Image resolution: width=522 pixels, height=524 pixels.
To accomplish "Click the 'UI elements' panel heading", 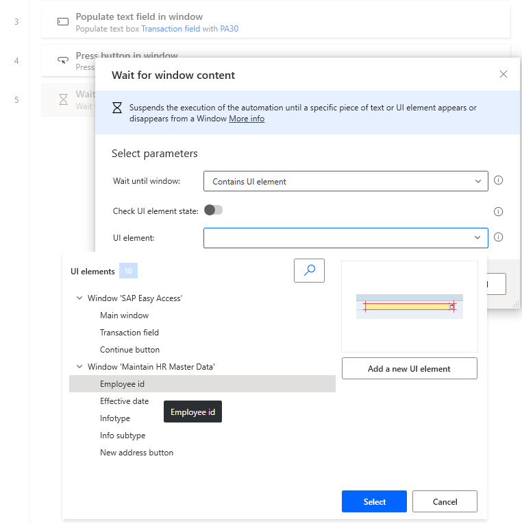I will pyautogui.click(x=92, y=272).
